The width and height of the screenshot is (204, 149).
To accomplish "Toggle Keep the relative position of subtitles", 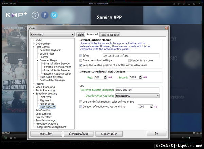I will pos(81,65).
